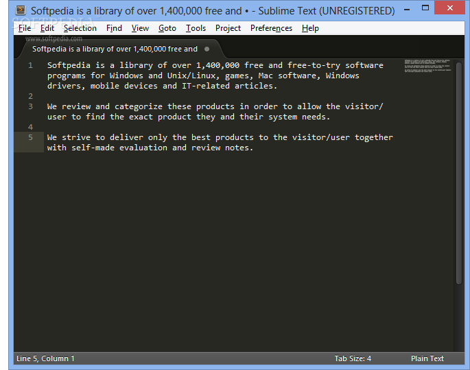The width and height of the screenshot is (470, 370).
Task: Minimize the Sublime Text window
Action: click(407, 9)
